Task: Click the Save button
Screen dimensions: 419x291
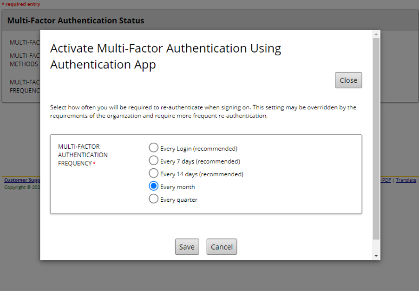Action: [187, 247]
